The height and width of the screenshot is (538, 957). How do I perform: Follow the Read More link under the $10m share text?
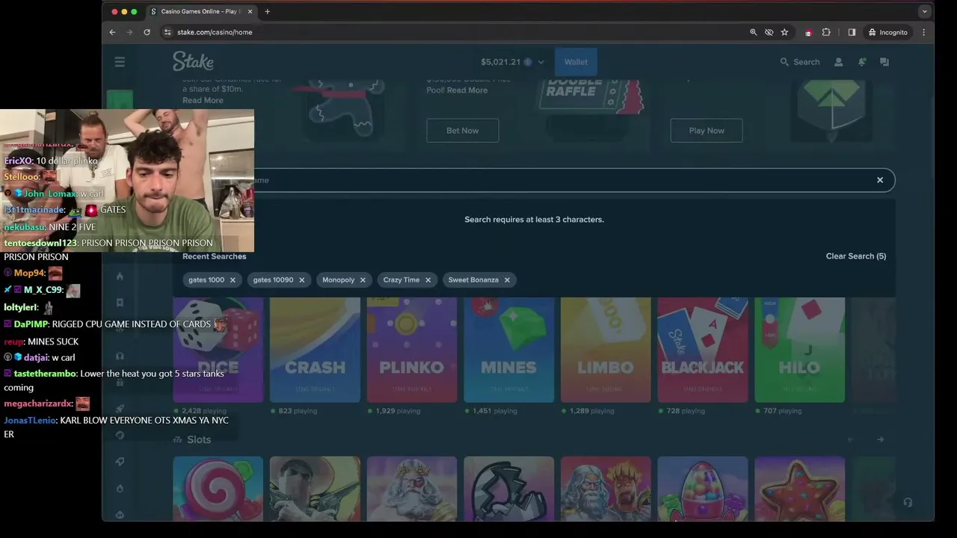click(203, 100)
